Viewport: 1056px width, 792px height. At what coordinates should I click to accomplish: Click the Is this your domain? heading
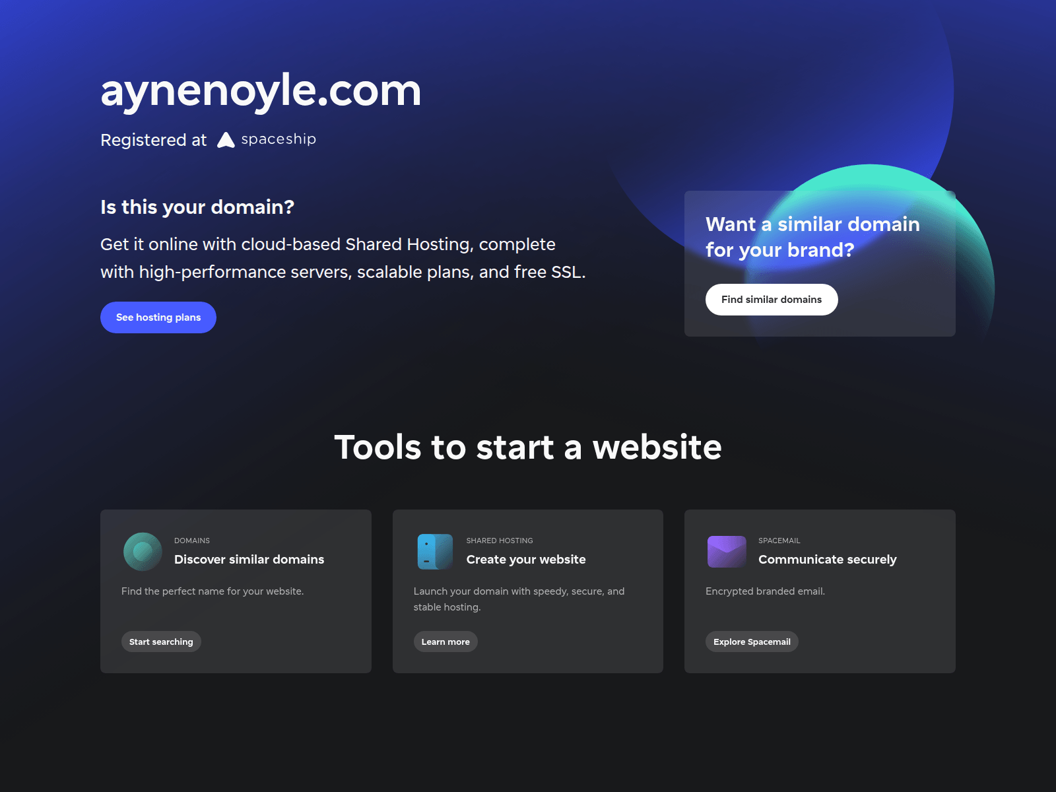click(x=197, y=207)
